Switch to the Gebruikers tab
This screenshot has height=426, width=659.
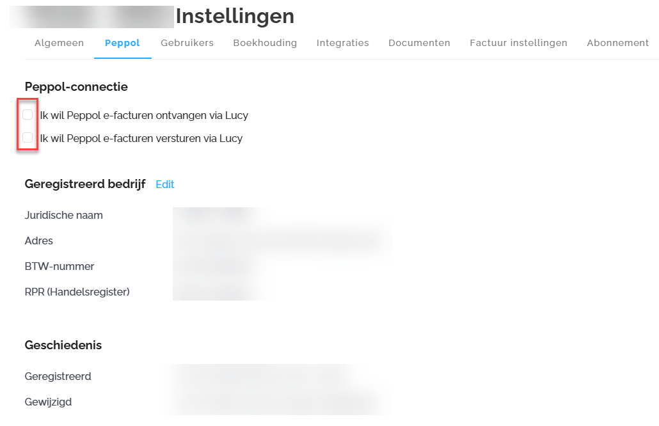pyautogui.click(x=187, y=43)
